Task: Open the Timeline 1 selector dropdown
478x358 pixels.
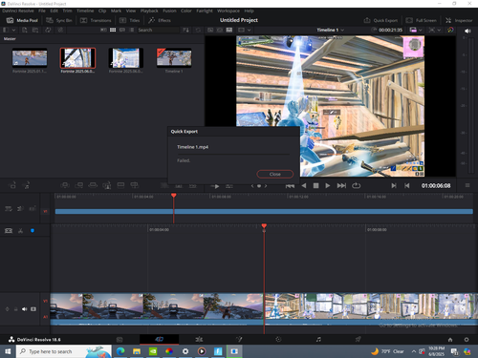Action: [x=331, y=30]
